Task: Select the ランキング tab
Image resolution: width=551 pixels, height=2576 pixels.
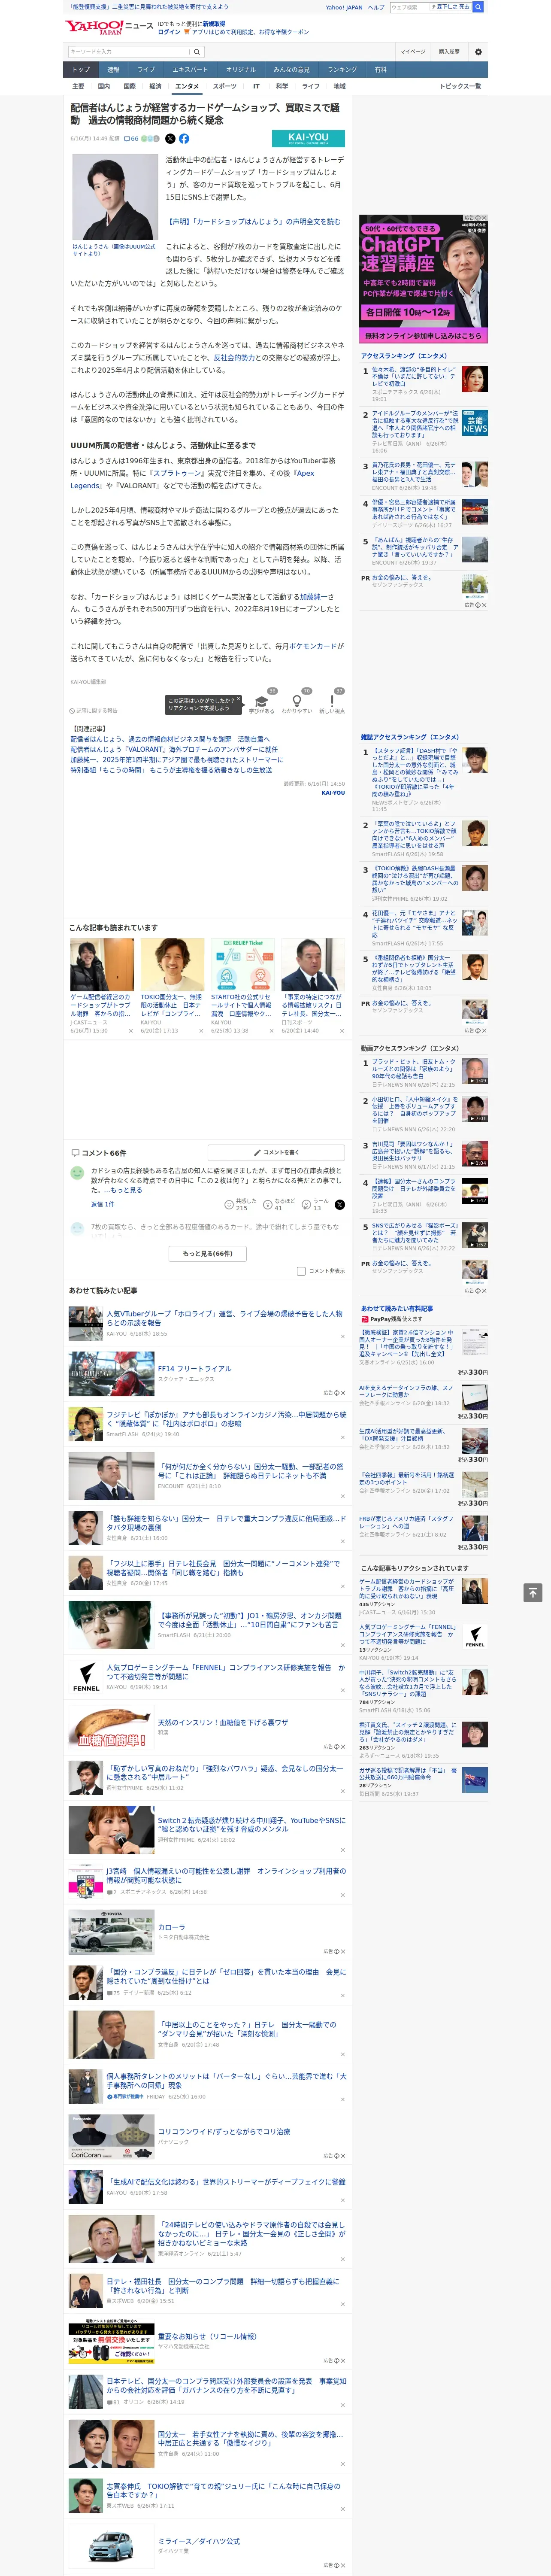Action: click(x=342, y=70)
